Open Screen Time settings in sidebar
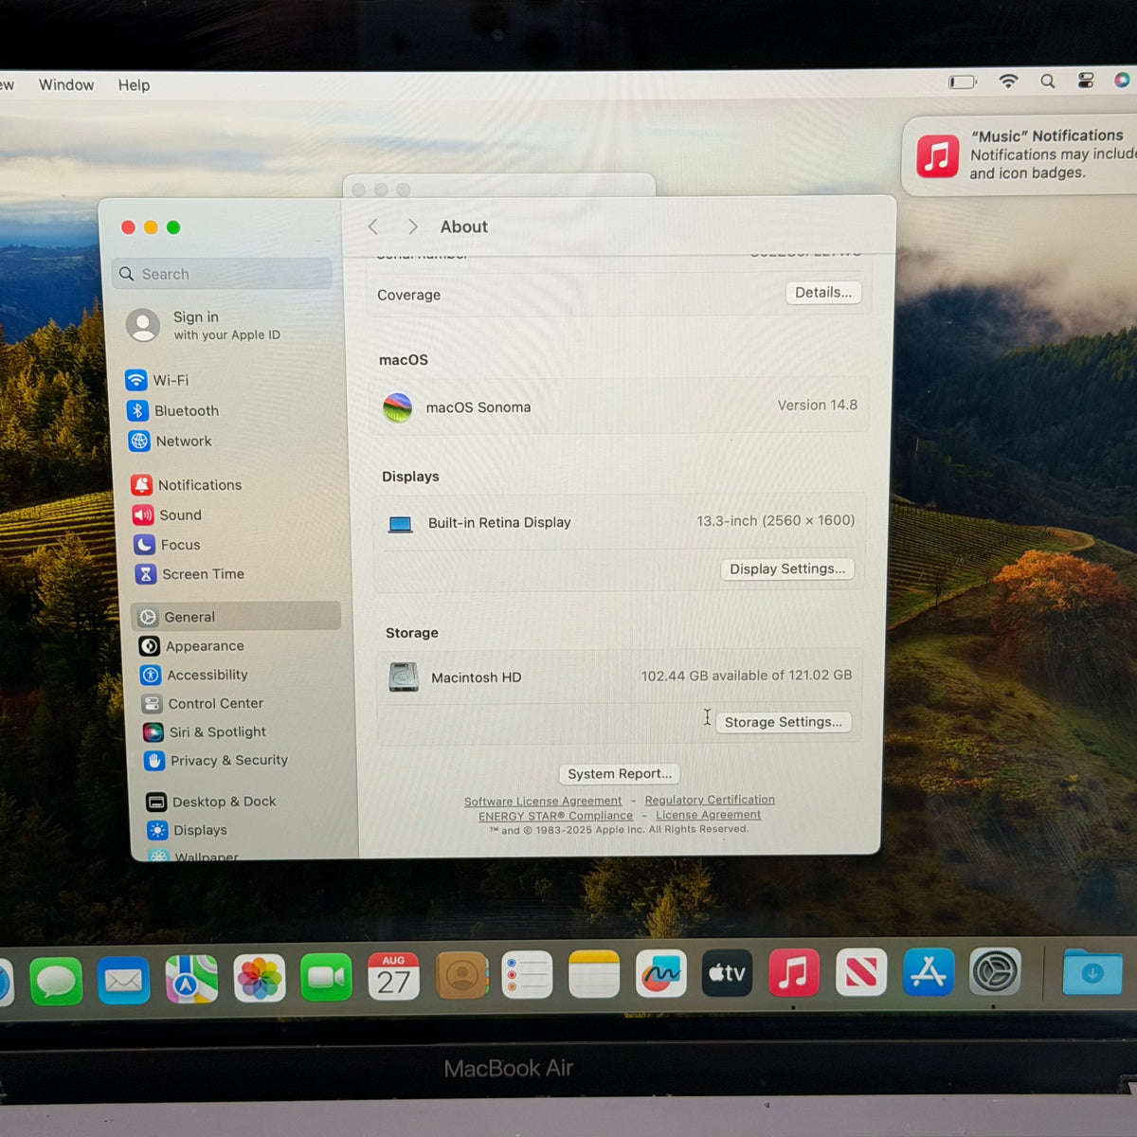Image resolution: width=1137 pixels, height=1137 pixels. point(190,573)
